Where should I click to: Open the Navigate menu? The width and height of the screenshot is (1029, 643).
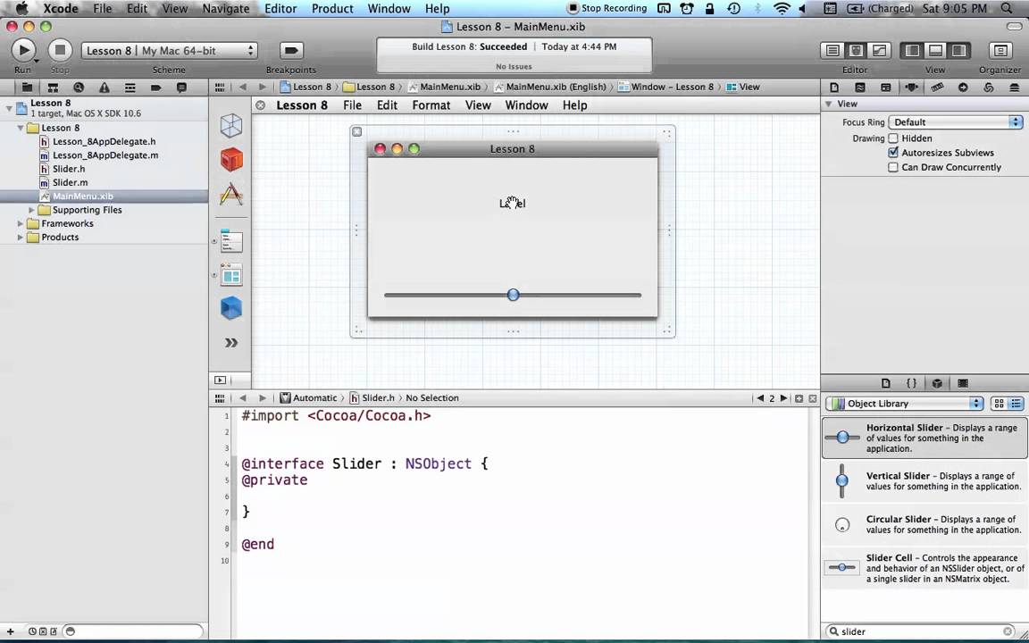tap(226, 9)
